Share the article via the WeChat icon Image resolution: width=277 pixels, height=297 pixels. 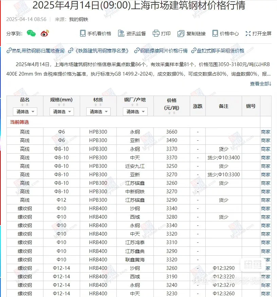pos(31,33)
